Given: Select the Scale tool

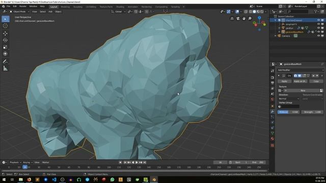Looking at the screenshot, I should (6, 47).
